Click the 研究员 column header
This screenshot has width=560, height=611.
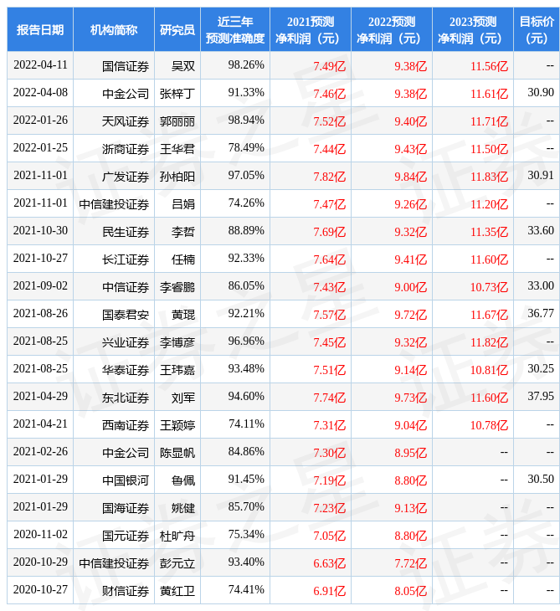177,29
